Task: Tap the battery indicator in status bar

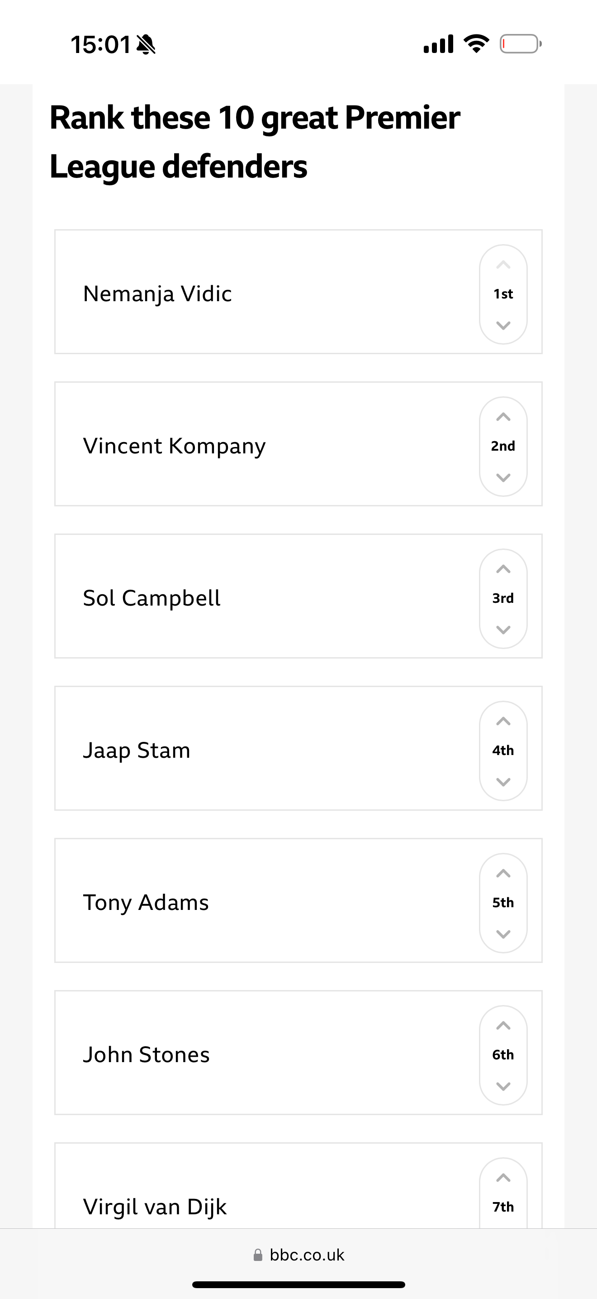Action: (x=521, y=44)
